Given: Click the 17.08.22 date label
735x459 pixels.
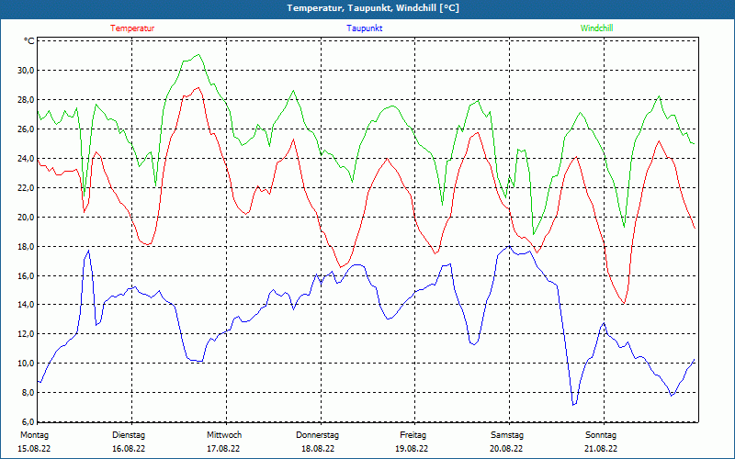Looking at the screenshot, I should pos(223,449).
